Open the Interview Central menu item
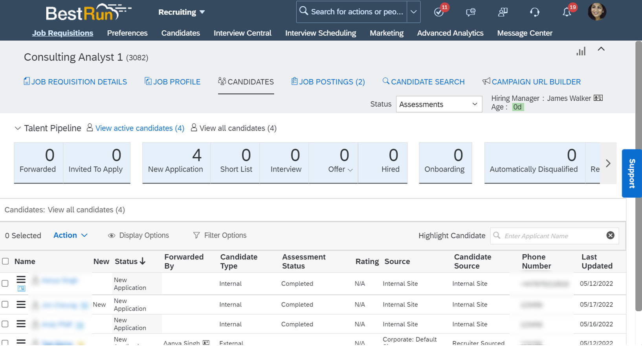This screenshot has height=346, width=642. tap(242, 33)
